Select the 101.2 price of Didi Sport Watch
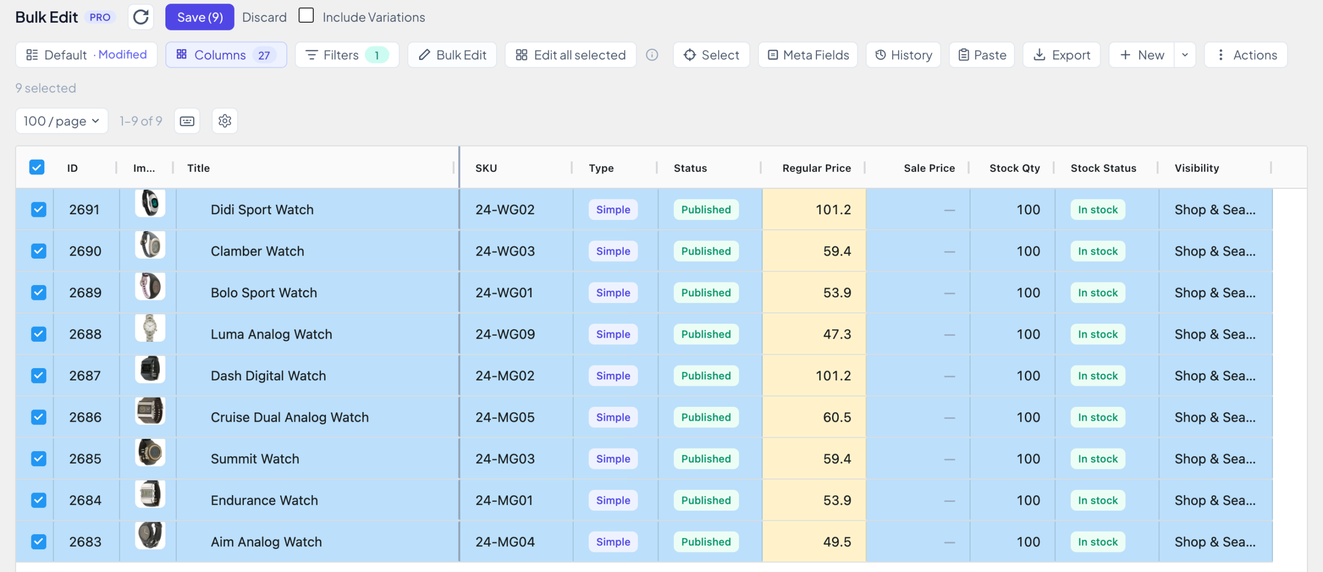Viewport: 1323px width, 572px height. 814,210
